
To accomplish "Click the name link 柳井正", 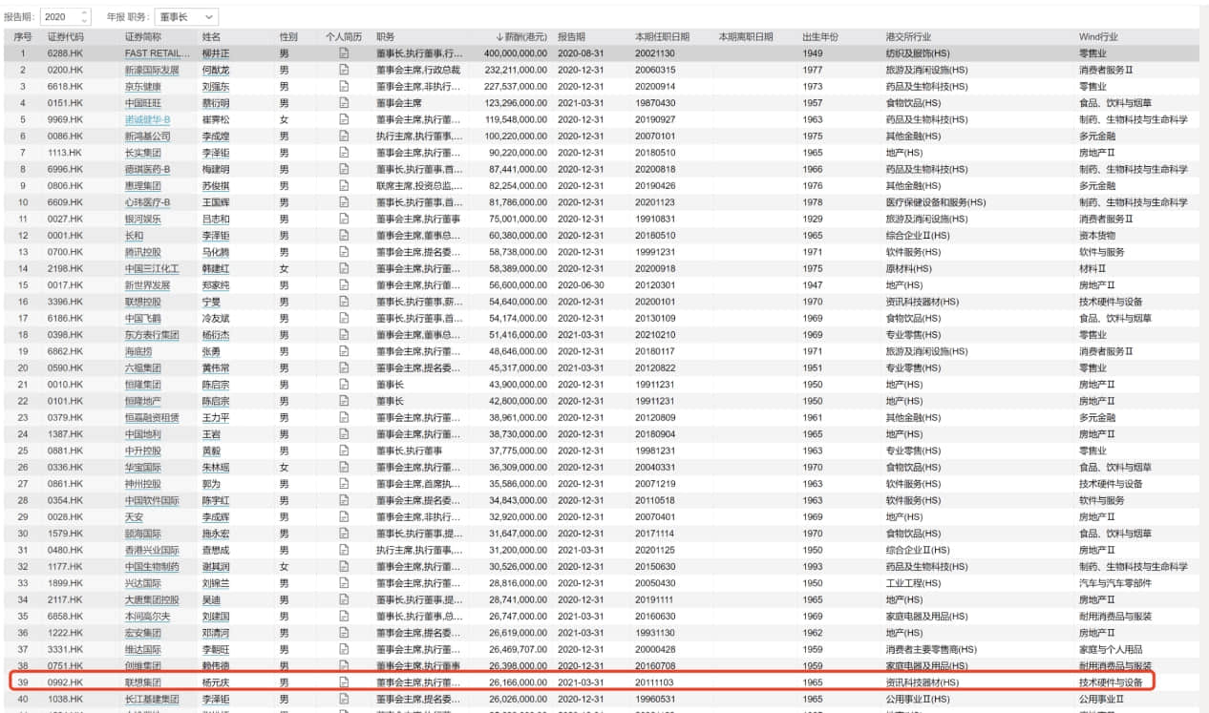I will point(215,53).
